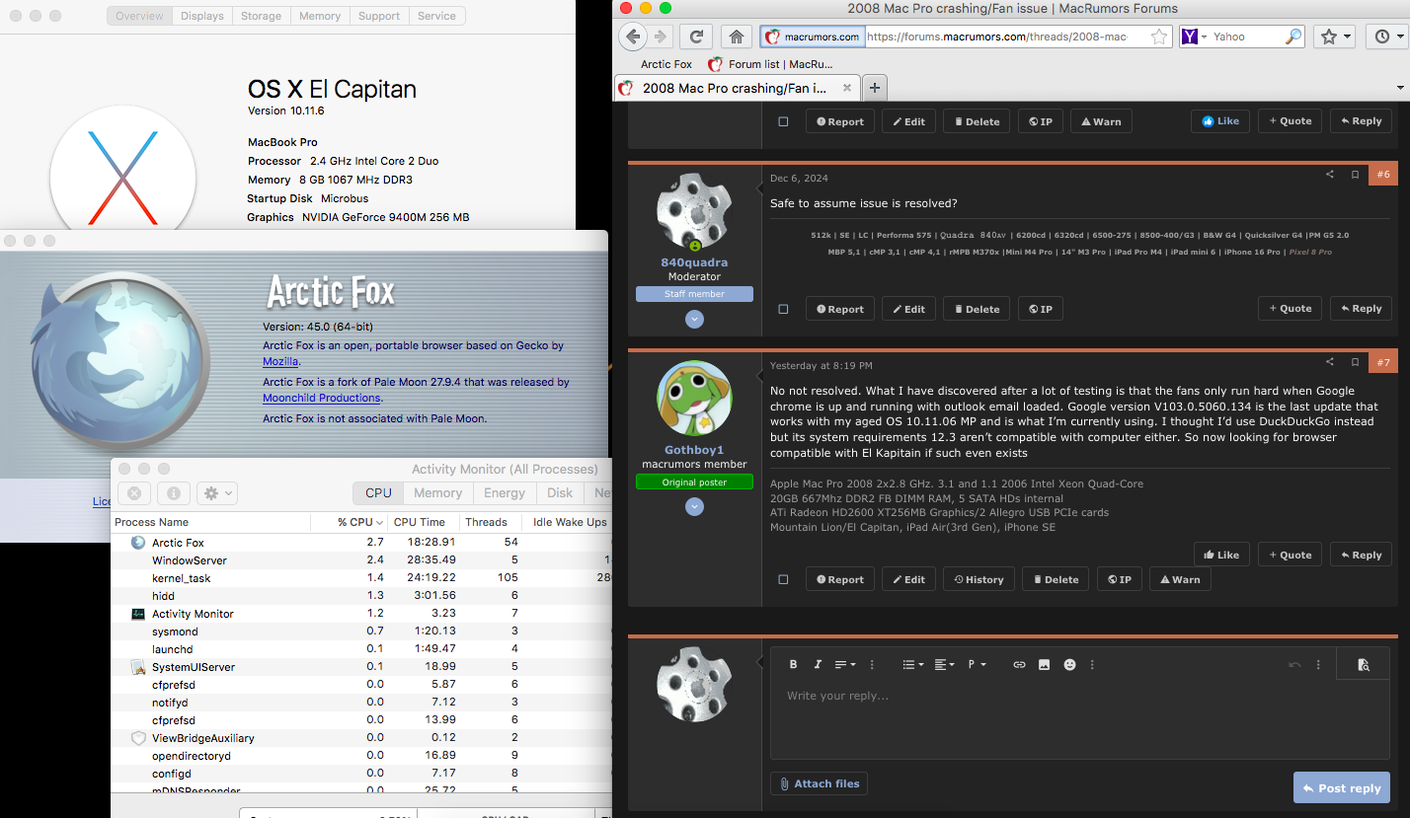The height and width of the screenshot is (818, 1410).
Task: Click Warn button on post #7
Action: tap(1179, 579)
